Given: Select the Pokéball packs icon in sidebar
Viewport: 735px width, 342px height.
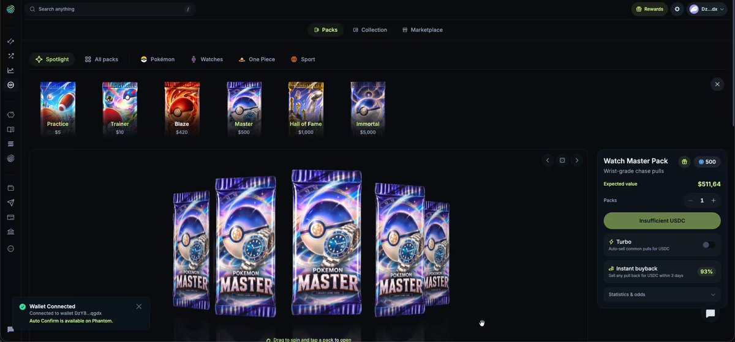Looking at the screenshot, I should point(10,85).
